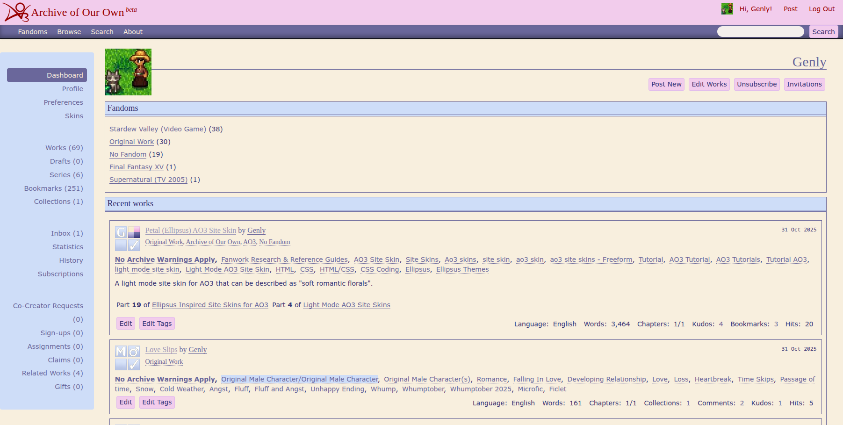Open the Inbox (1) sidebar link
This screenshot has width=843, height=425.
point(67,233)
